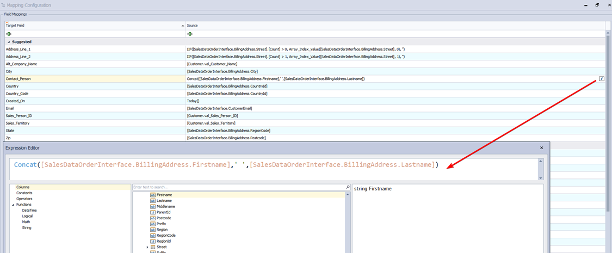Select DateTime functions
Screen dimensions: 612x253
[29, 210]
